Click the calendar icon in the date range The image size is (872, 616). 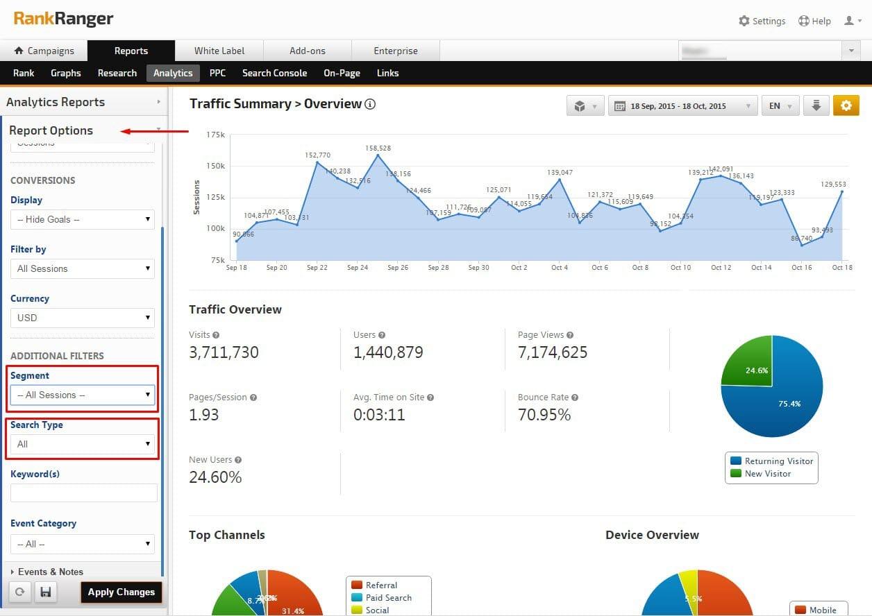621,106
